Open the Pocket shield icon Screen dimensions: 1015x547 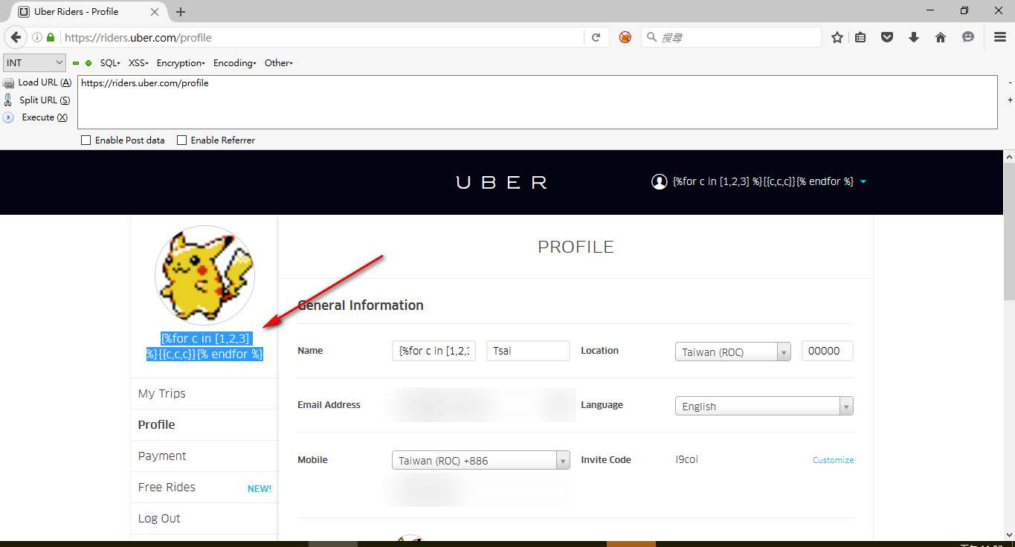[x=887, y=37]
